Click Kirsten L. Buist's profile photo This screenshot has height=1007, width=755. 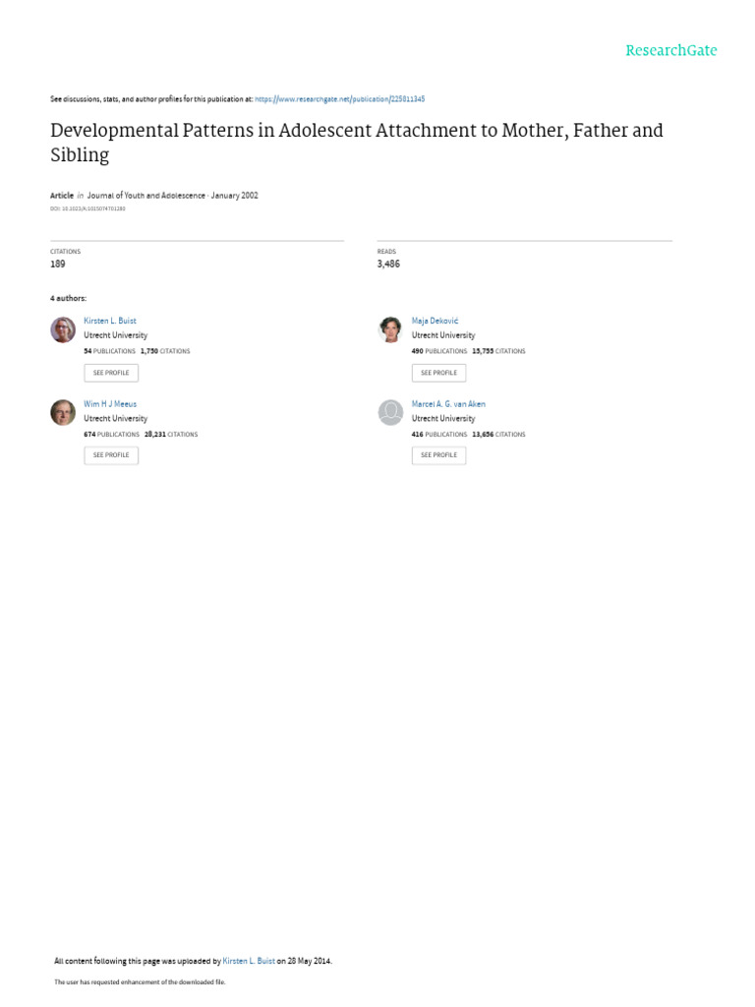63,329
